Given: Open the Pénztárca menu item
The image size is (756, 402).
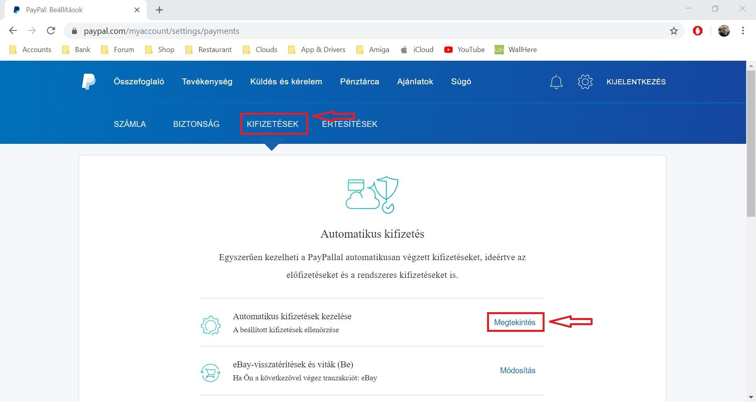Looking at the screenshot, I should pyautogui.click(x=359, y=82).
